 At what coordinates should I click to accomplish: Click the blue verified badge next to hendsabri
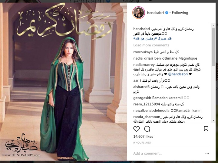(167, 13)
